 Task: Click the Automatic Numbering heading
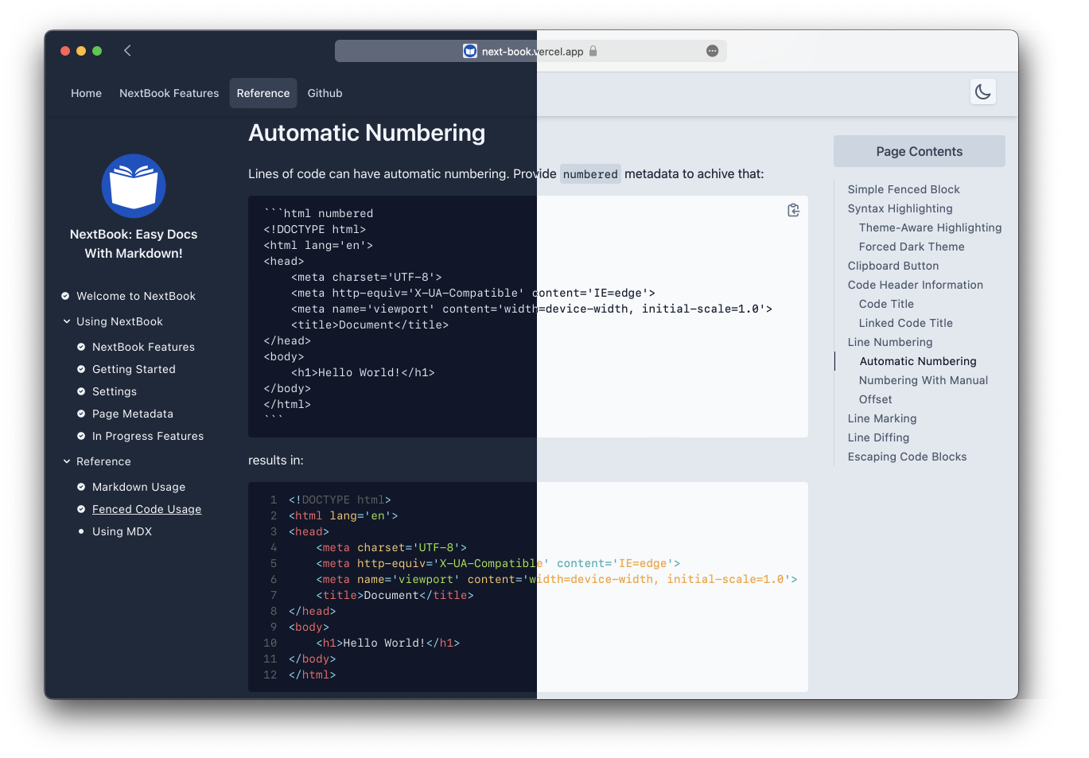coord(367,133)
